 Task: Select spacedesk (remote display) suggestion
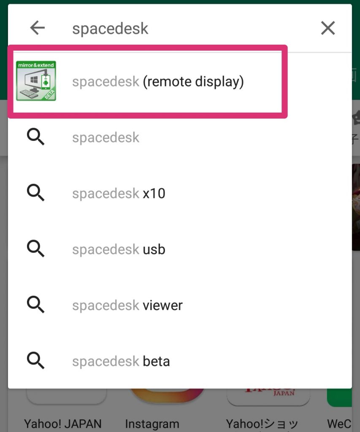coord(158,81)
